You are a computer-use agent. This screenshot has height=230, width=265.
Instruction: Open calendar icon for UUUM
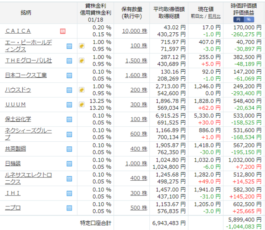[x=69, y=105]
